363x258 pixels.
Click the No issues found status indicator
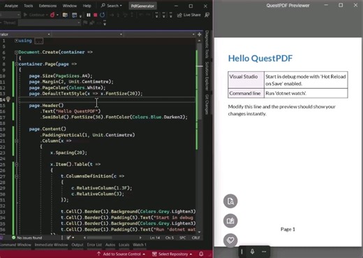[27, 238]
